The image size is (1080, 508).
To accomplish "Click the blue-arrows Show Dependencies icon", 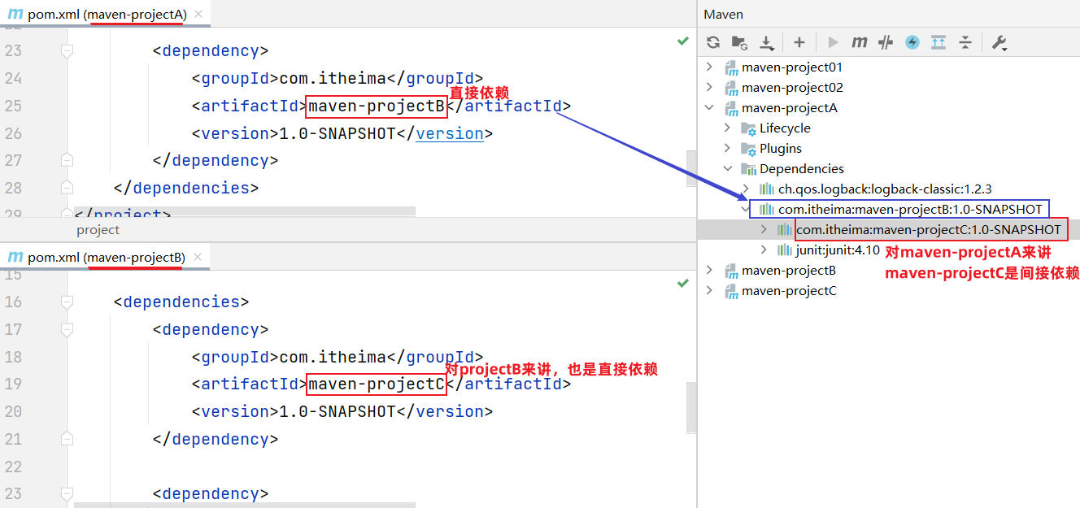I will [938, 42].
